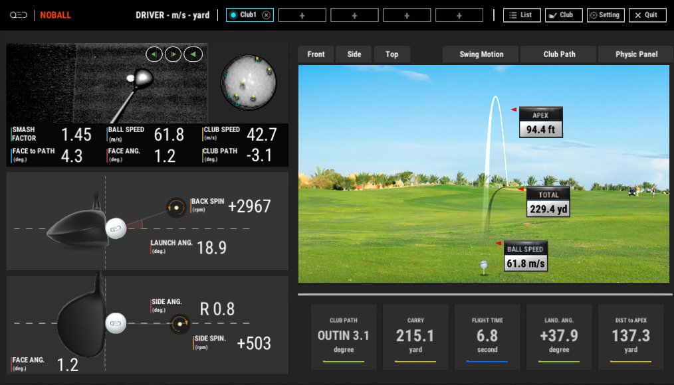Screen dimensions: 674x385
Task: Switch to the Side view tab
Action: (354, 54)
